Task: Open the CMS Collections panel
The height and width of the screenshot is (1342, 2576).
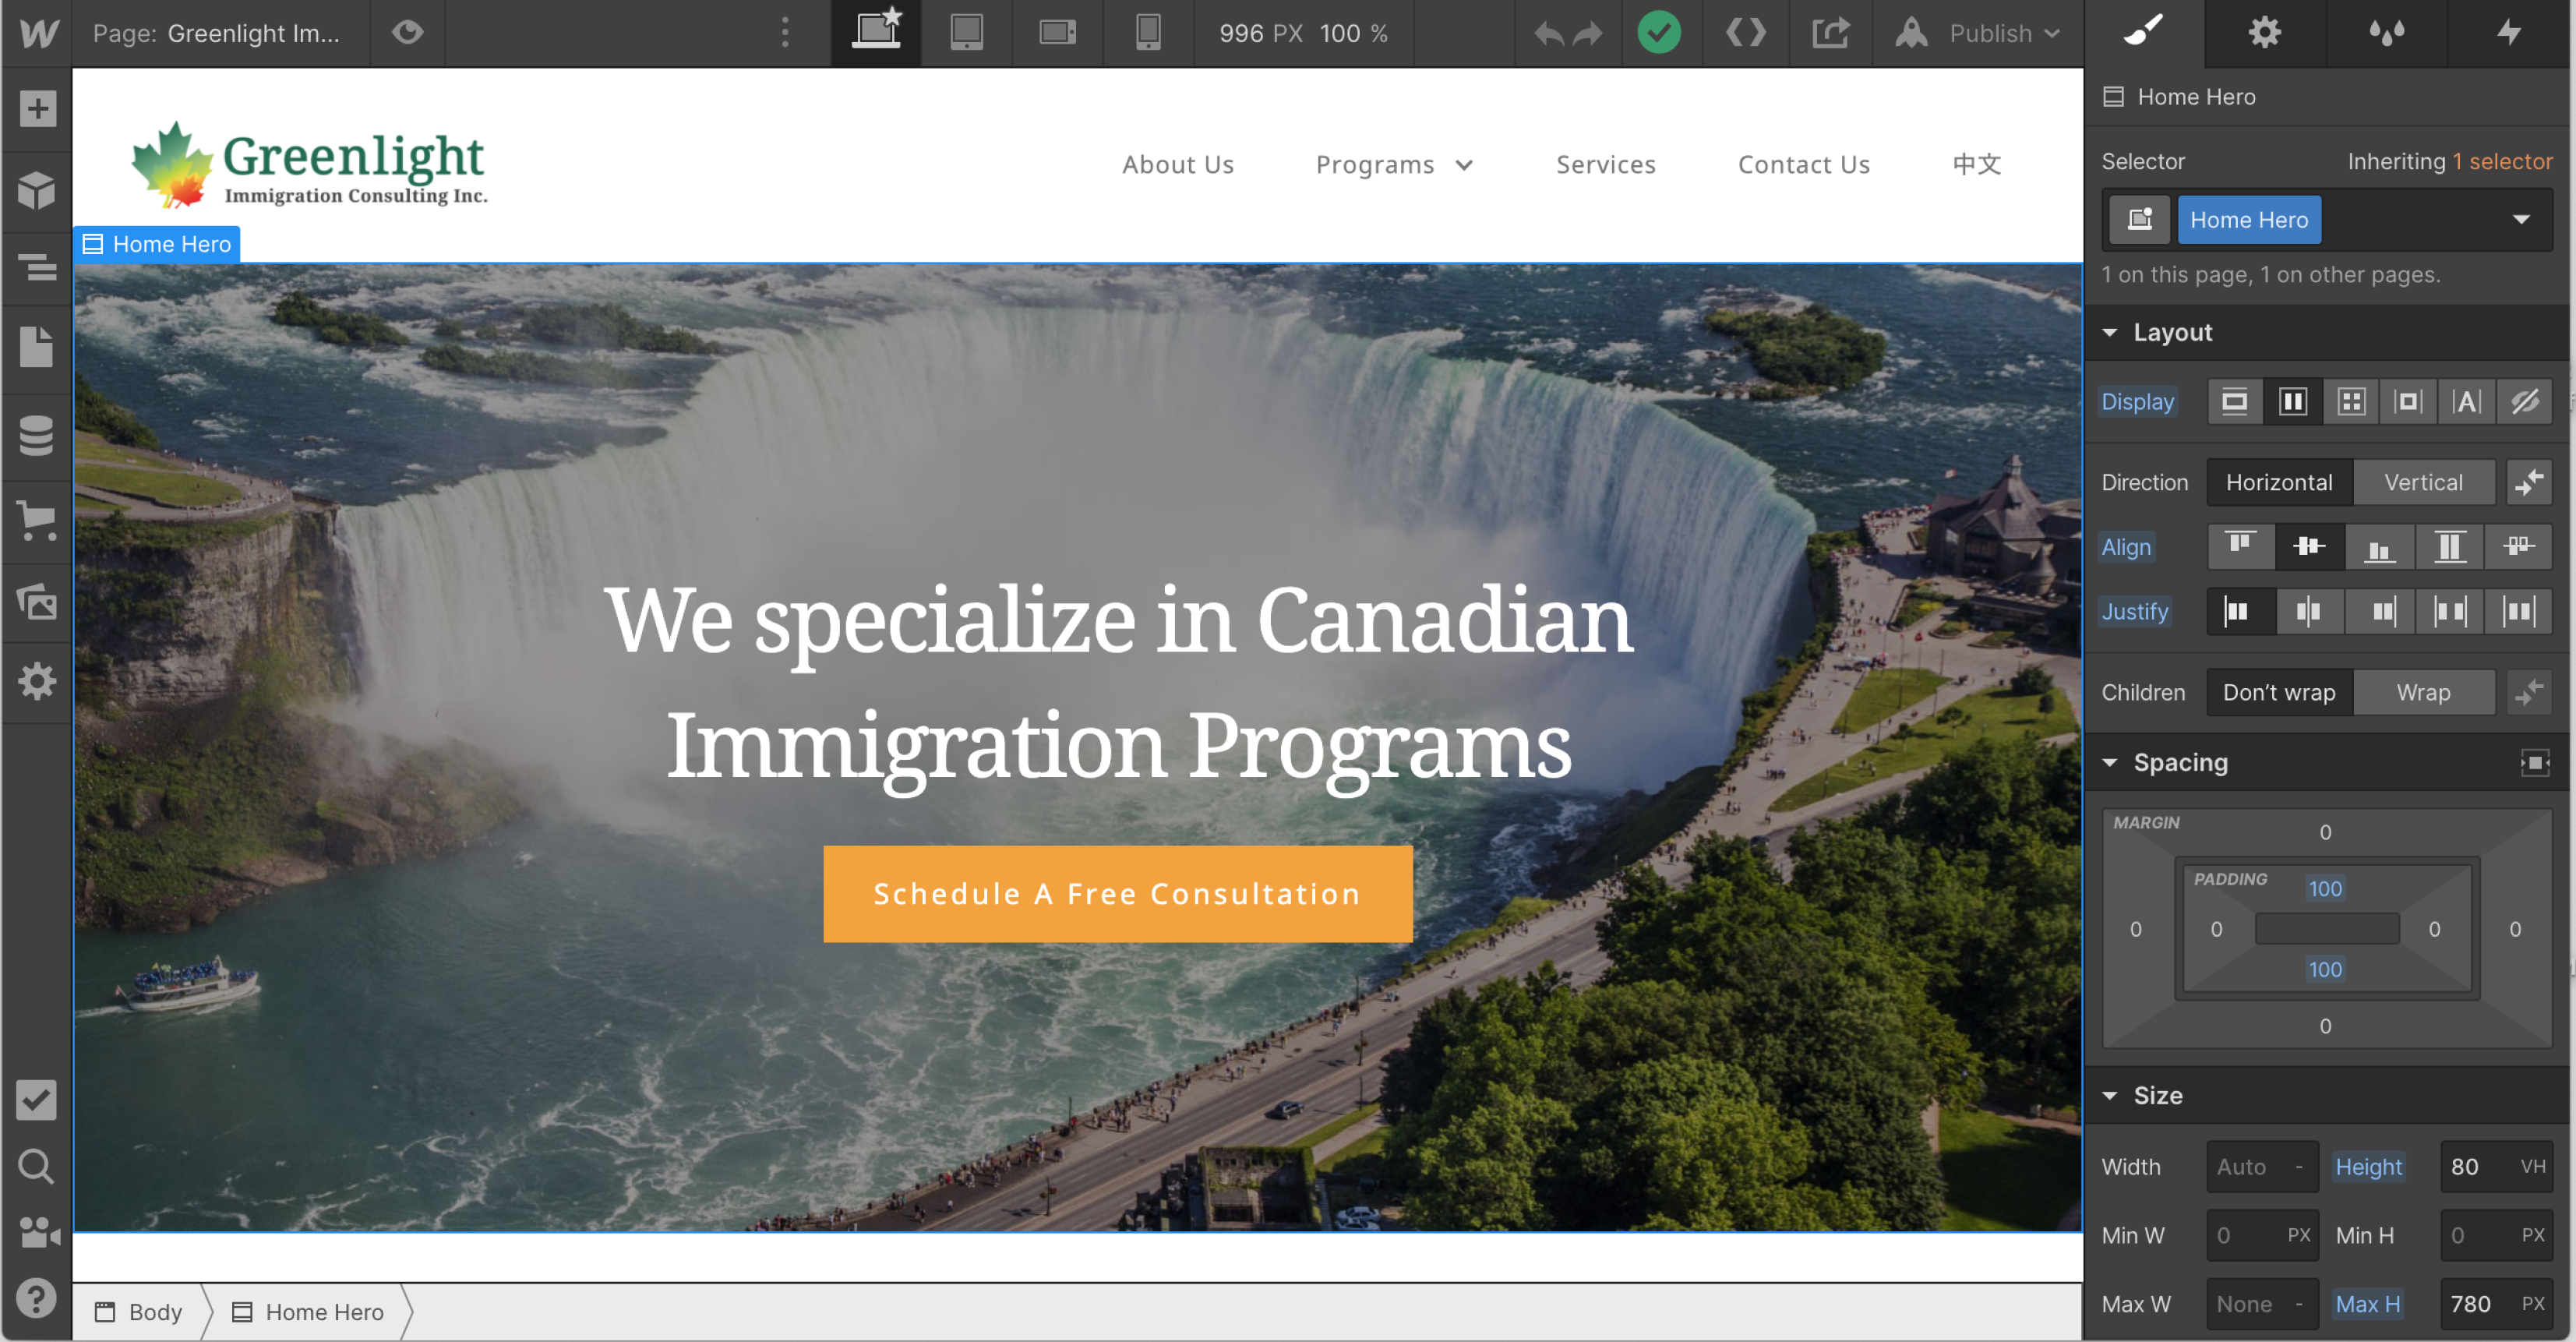Action: click(37, 435)
